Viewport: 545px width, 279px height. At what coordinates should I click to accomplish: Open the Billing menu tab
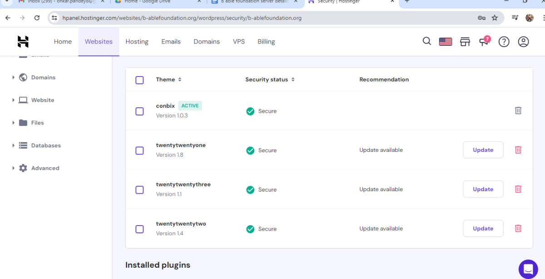coord(266,42)
